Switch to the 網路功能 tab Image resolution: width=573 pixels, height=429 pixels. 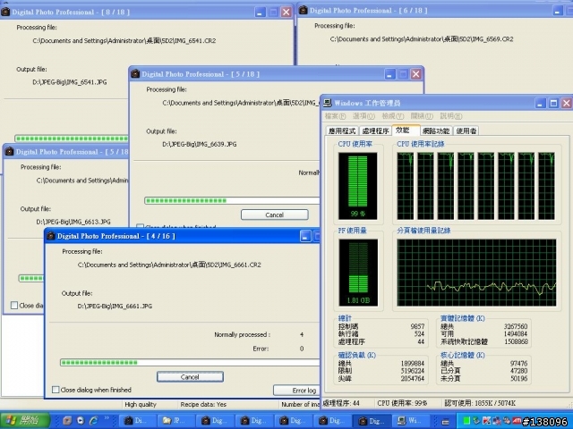point(436,131)
